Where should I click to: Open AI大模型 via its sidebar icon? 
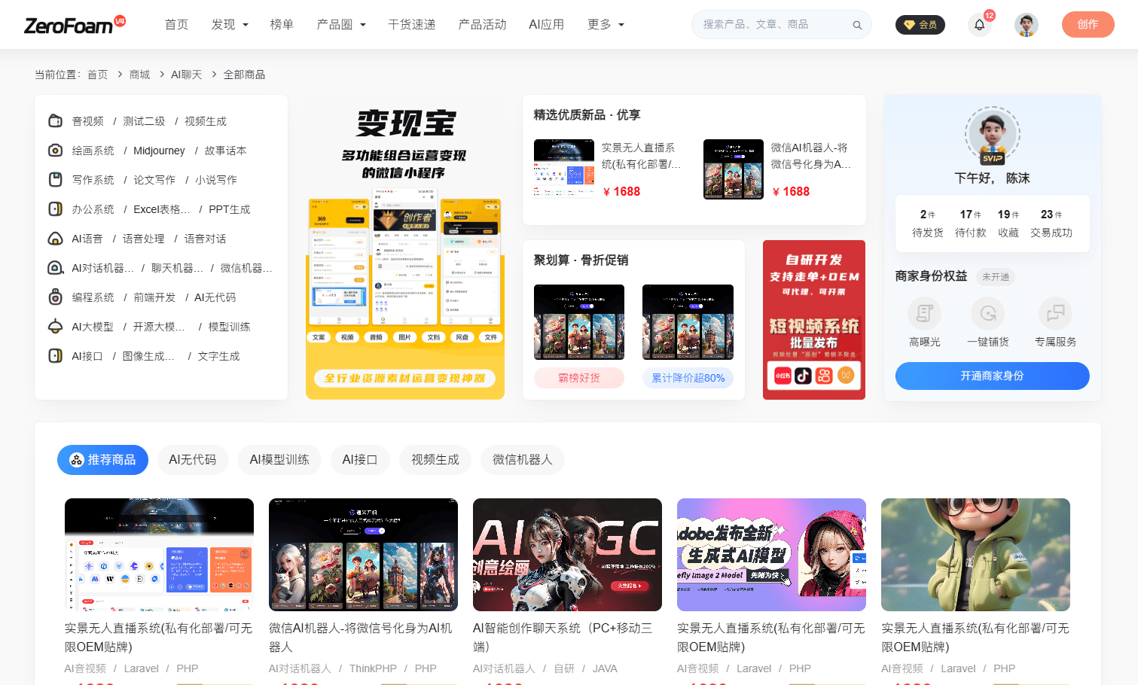point(55,326)
